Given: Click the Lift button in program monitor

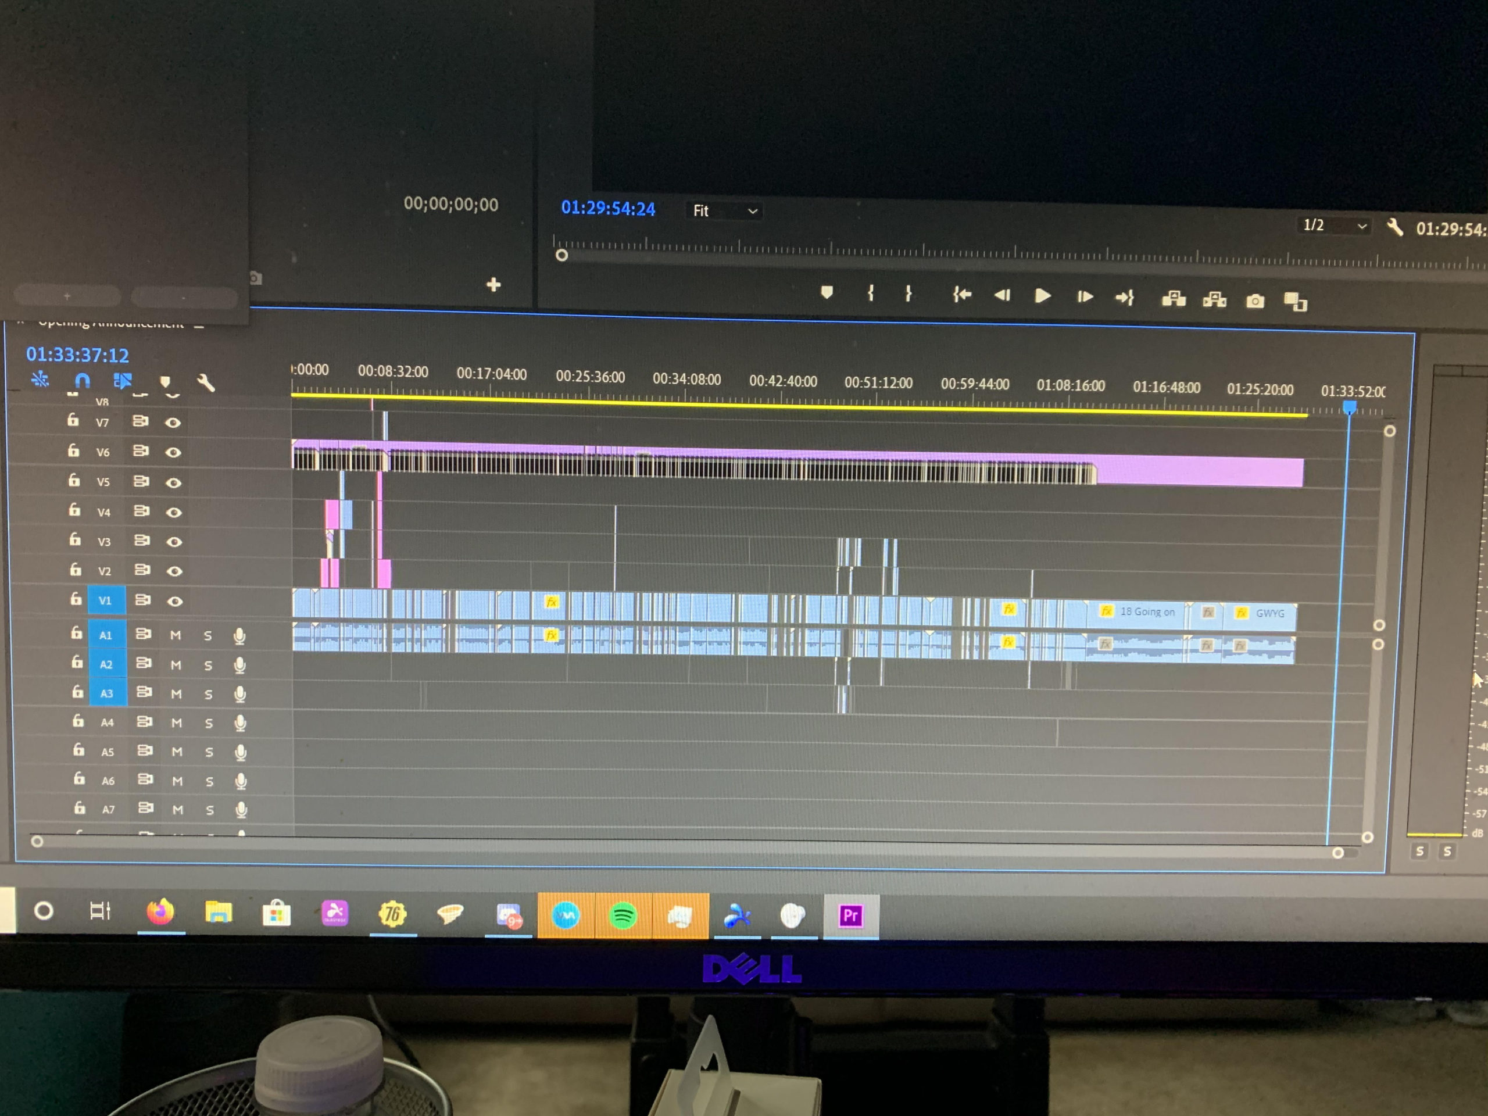Looking at the screenshot, I should 1174,299.
